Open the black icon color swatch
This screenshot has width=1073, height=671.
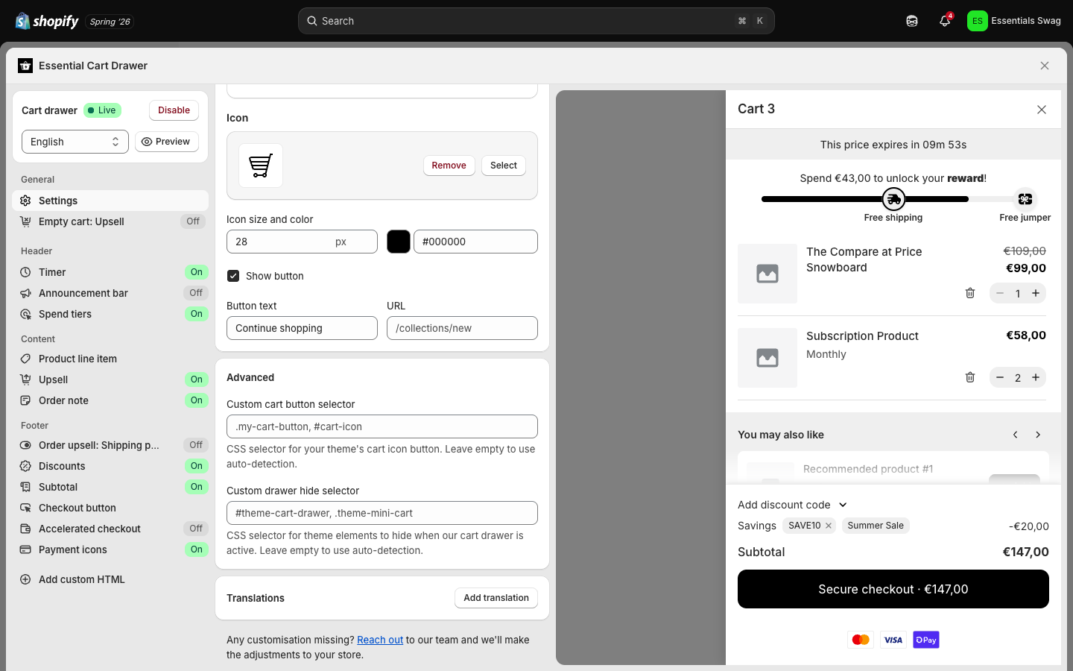[x=399, y=242]
